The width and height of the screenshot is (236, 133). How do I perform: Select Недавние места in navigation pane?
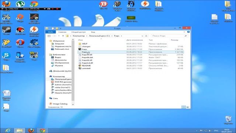click(x=63, y=46)
